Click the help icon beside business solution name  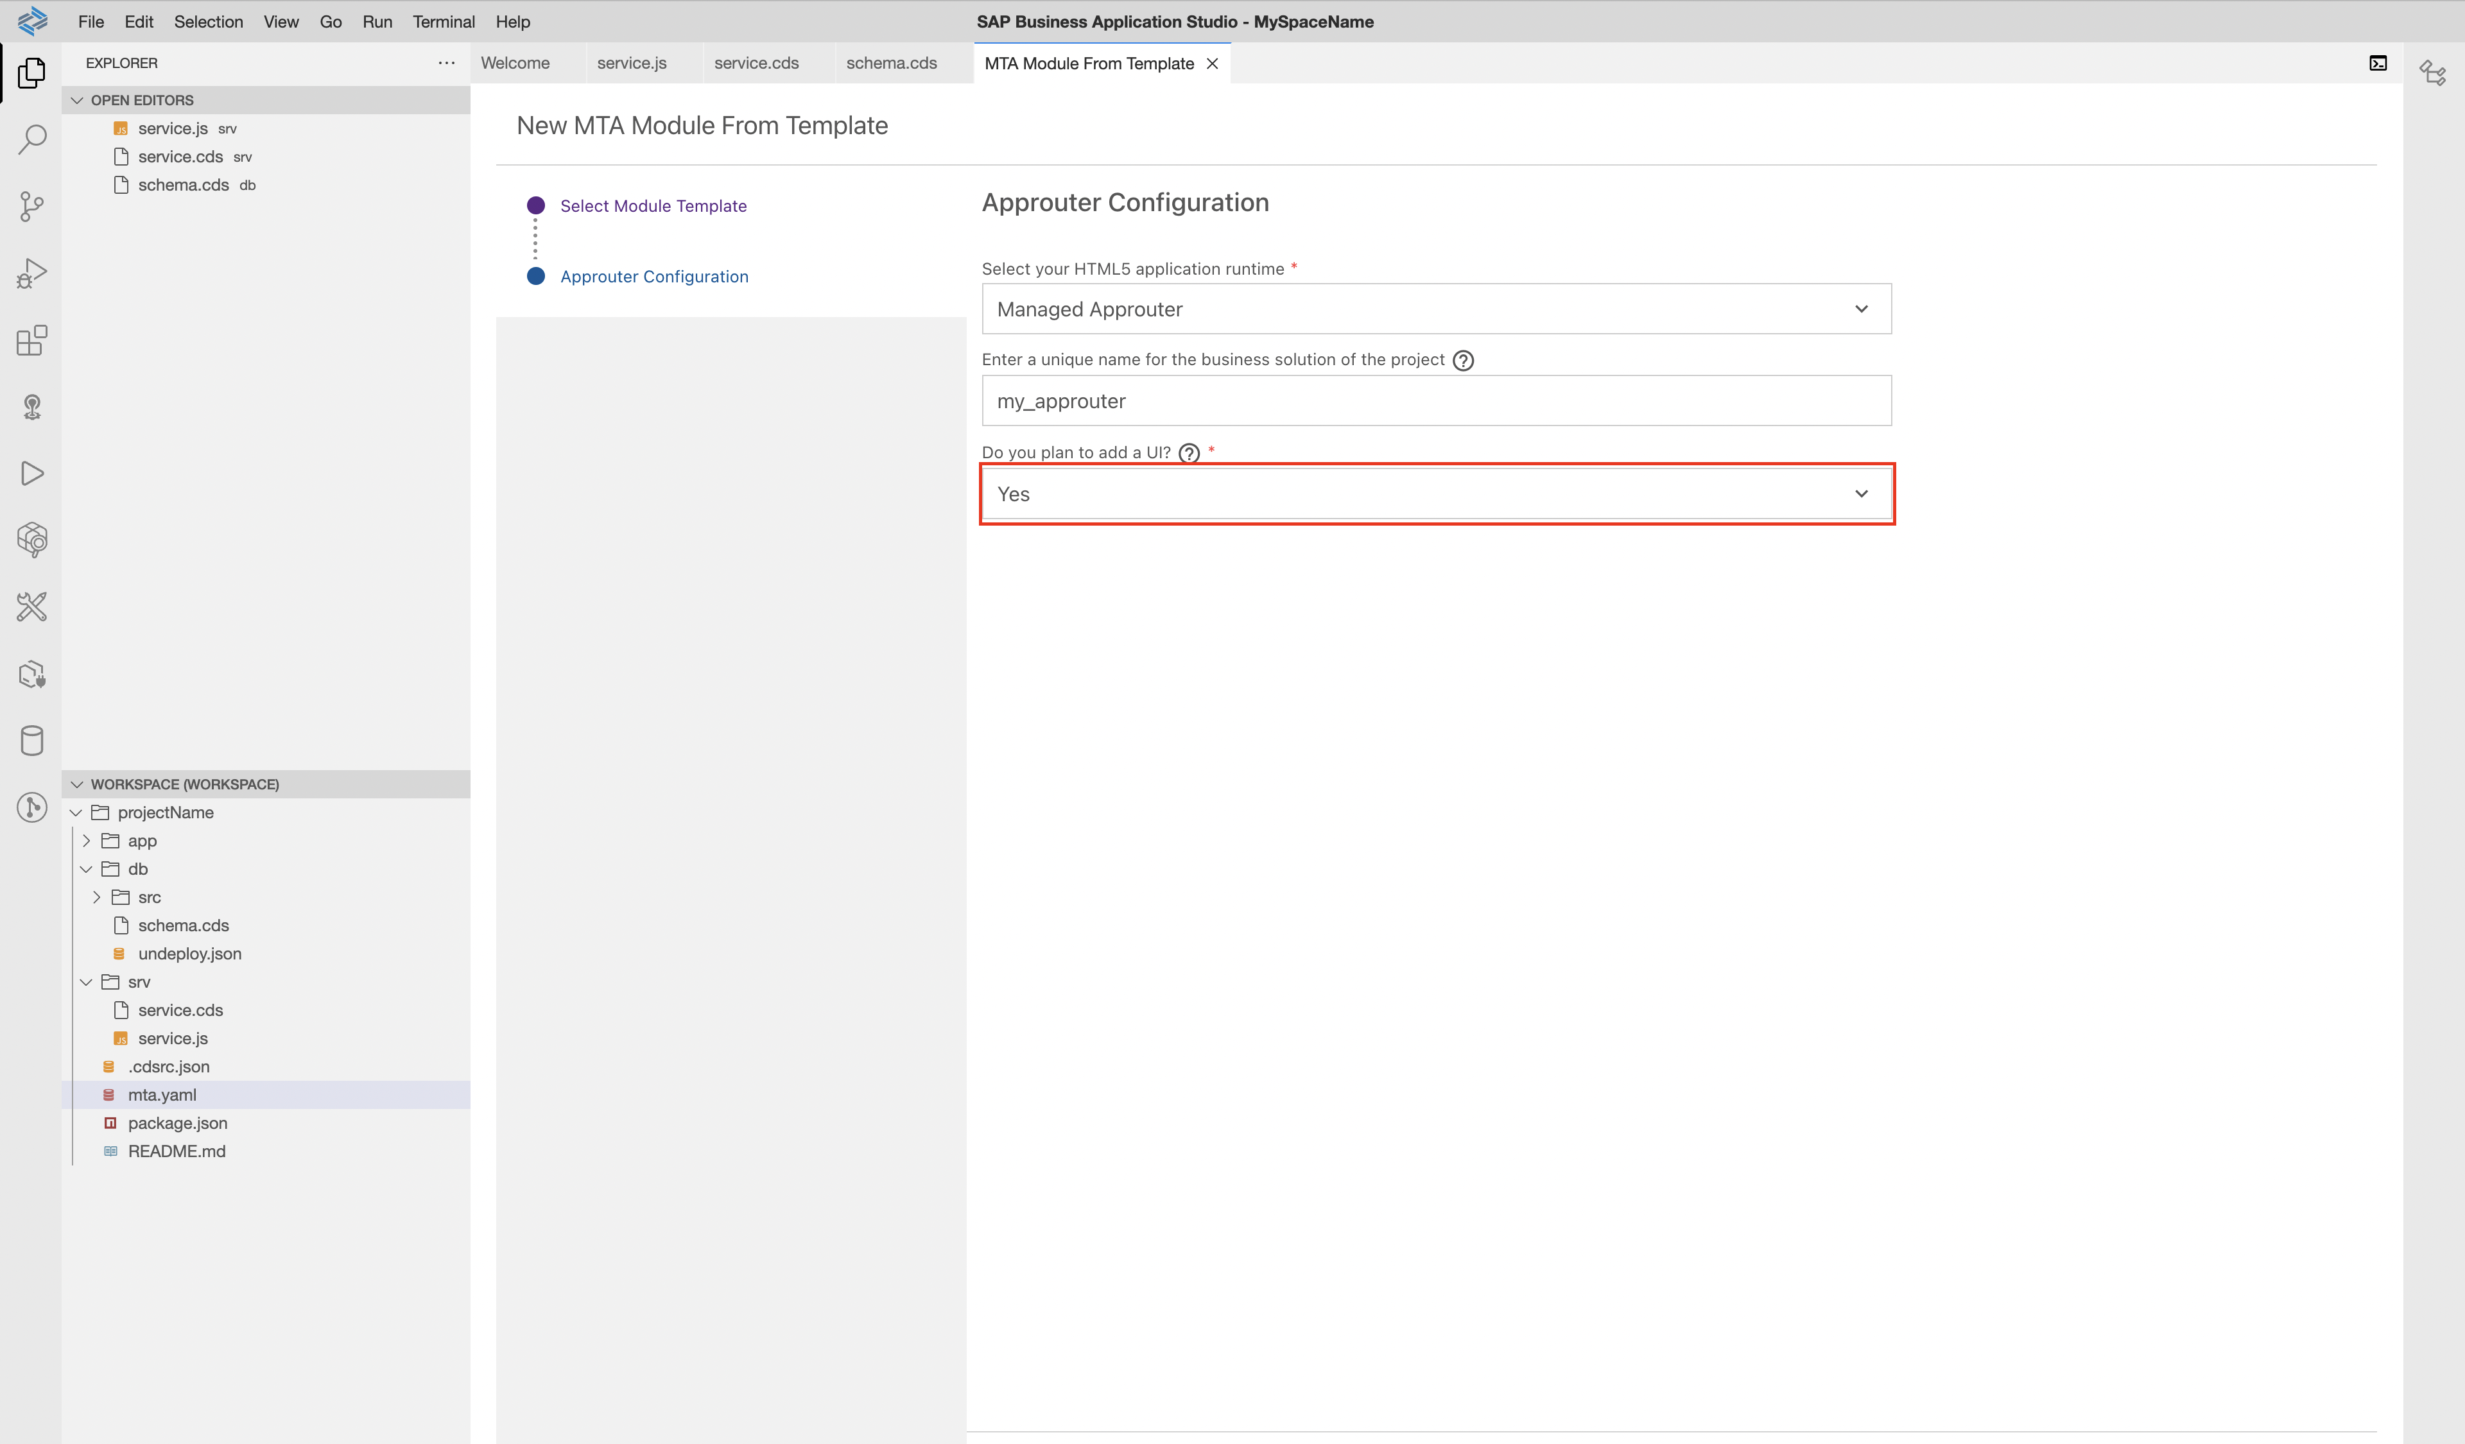click(x=1462, y=360)
